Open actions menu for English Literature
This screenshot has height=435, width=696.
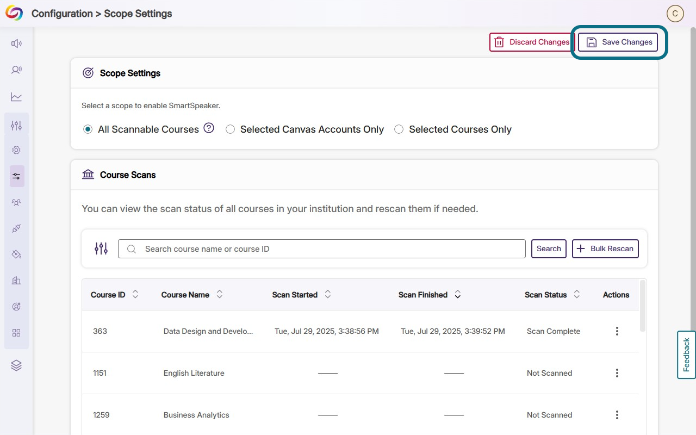click(617, 373)
